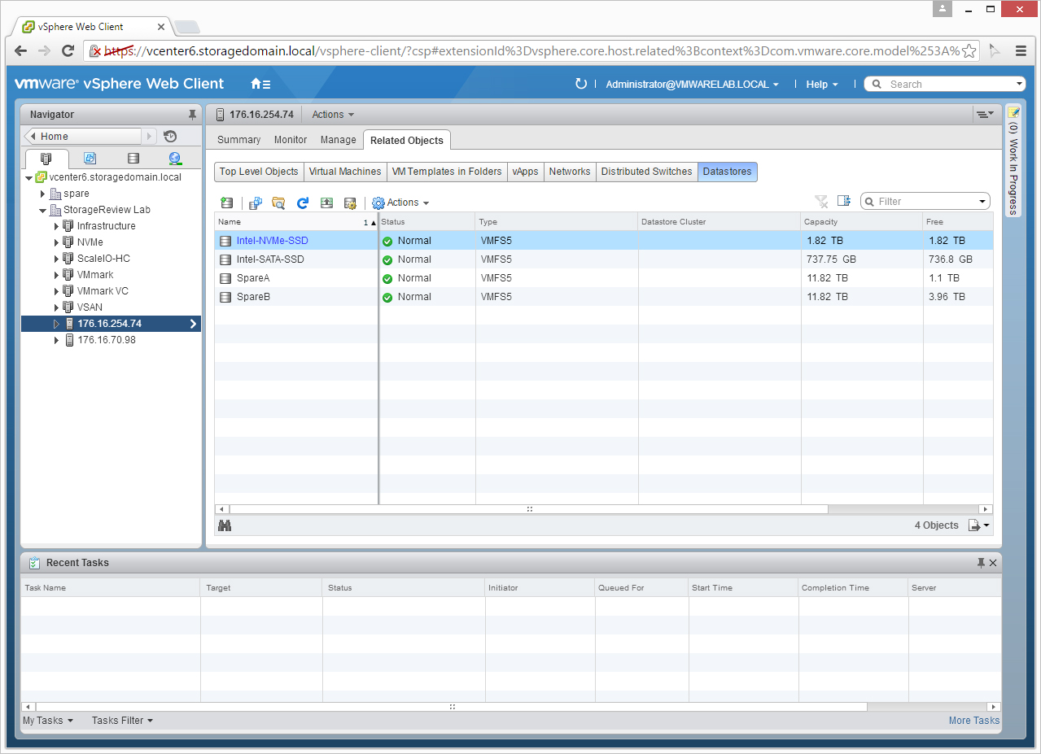Open the Help dropdown menu
This screenshot has height=754, width=1041.
tap(822, 84)
